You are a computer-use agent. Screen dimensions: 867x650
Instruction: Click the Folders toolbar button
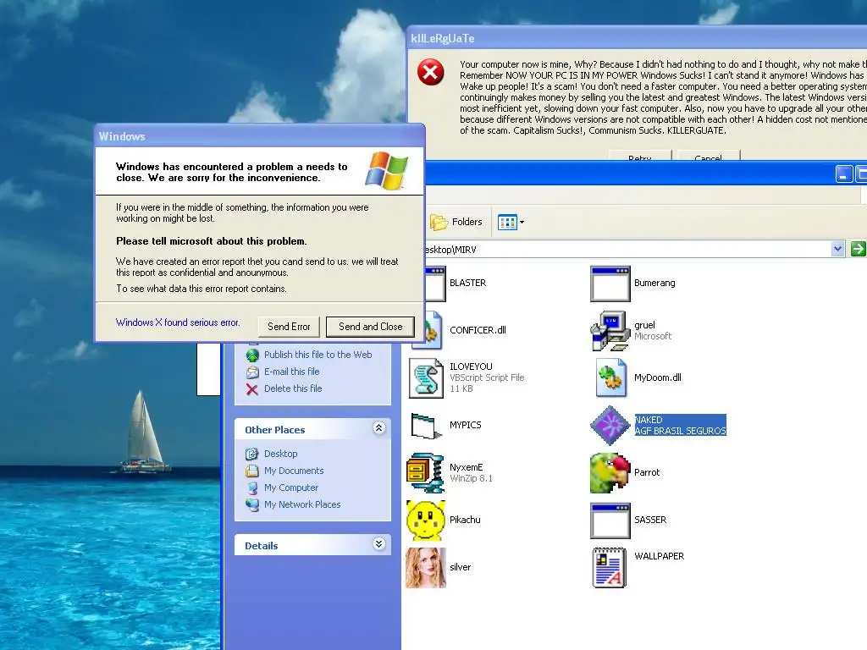click(x=456, y=222)
